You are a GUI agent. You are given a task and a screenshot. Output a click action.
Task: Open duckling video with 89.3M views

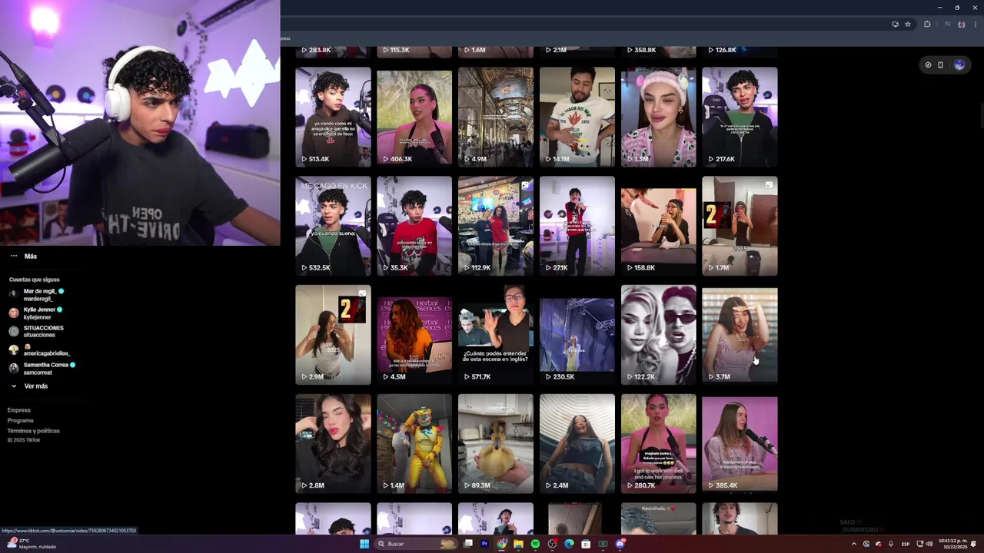[496, 444]
